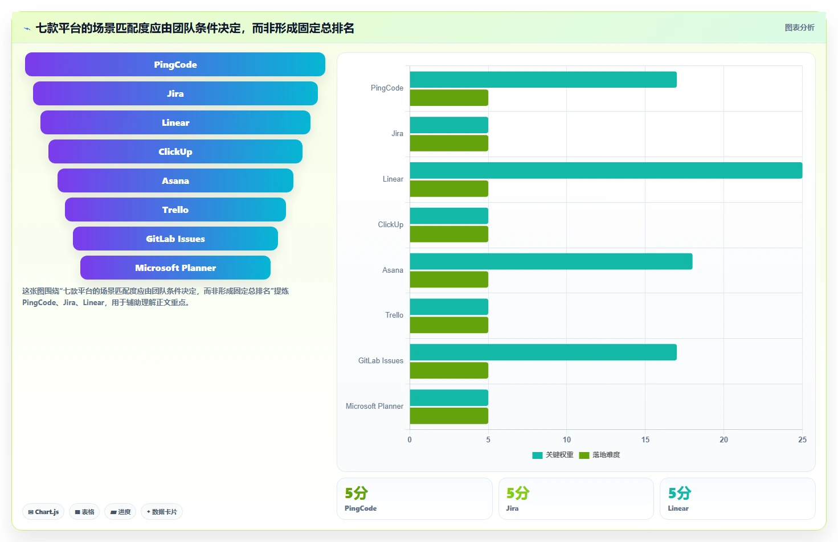This screenshot has height=542, width=838.
Task: Click the Trello y-axis label
Action: click(394, 315)
